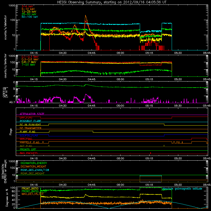Click the Flags axis title
Screen dimensions: 211x211
pos(11,132)
